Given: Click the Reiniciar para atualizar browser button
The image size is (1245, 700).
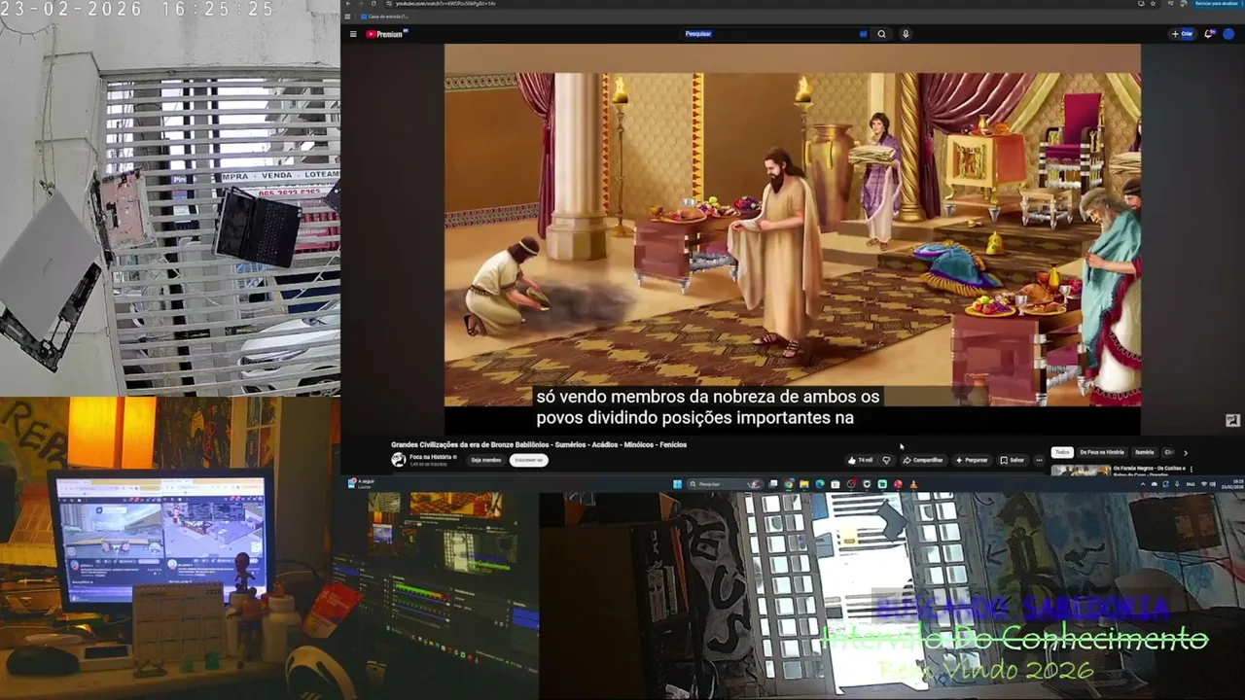Looking at the screenshot, I should (x=1216, y=4).
